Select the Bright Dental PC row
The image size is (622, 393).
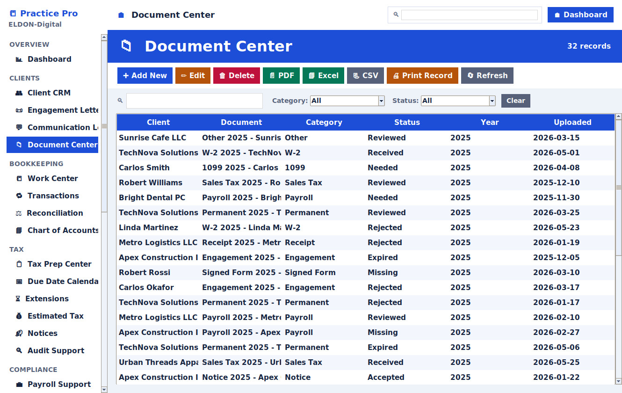point(366,198)
